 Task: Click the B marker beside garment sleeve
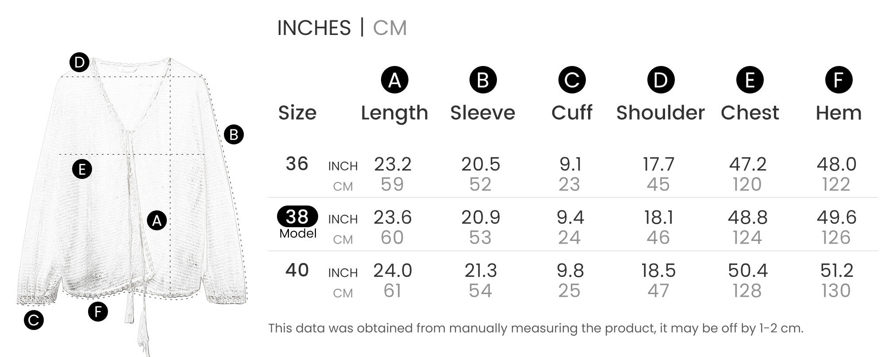click(234, 134)
